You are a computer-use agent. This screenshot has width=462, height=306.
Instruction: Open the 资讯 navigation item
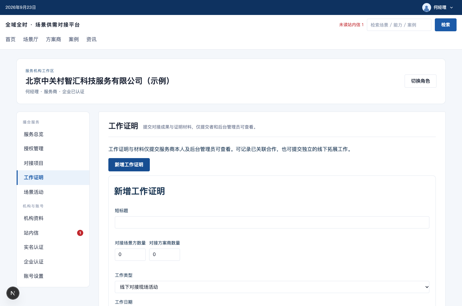[91, 39]
